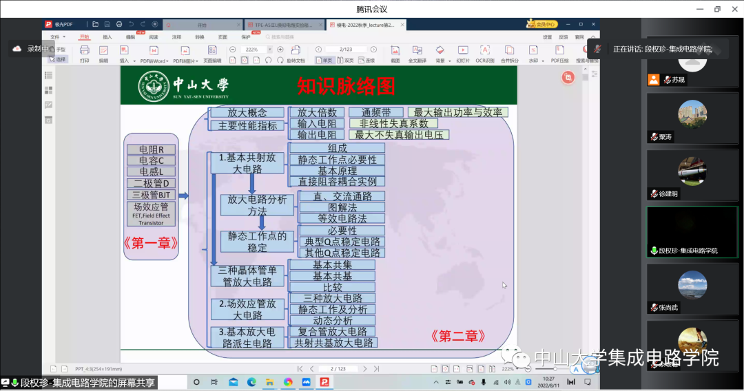Click the 设置 settings link
The height and width of the screenshot is (391, 744).
547,36
